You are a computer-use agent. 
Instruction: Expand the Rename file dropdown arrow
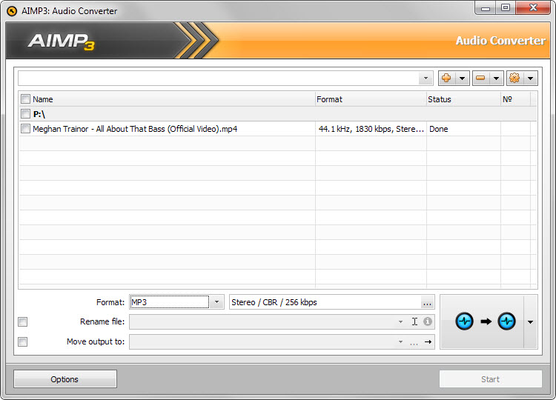coord(400,321)
